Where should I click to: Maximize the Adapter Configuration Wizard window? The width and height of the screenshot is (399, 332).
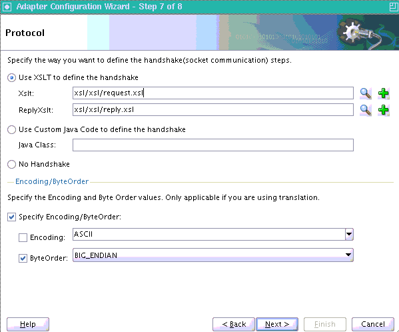coord(394,7)
